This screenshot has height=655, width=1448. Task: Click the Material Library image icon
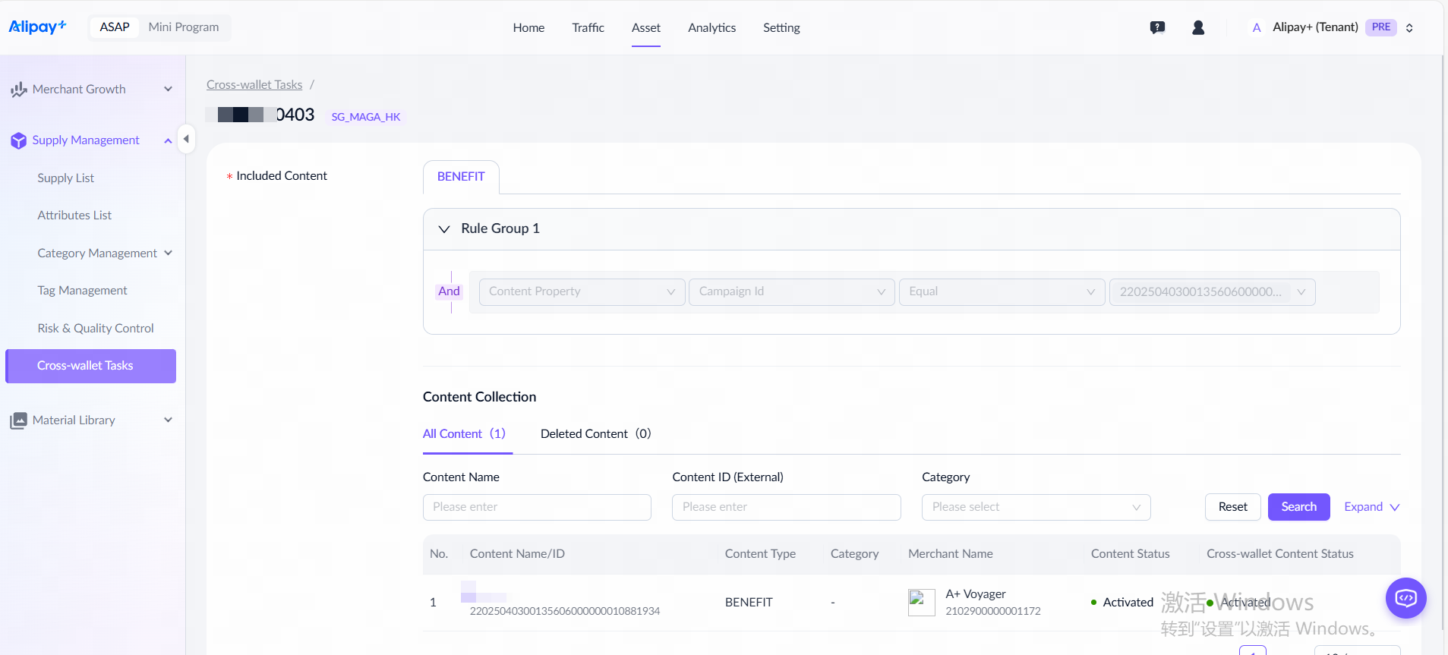[18, 420]
